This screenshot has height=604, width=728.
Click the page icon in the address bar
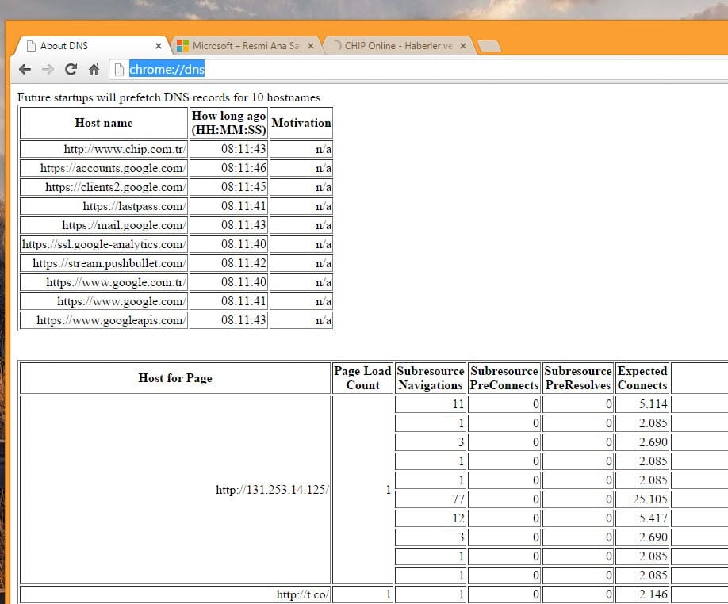click(119, 70)
